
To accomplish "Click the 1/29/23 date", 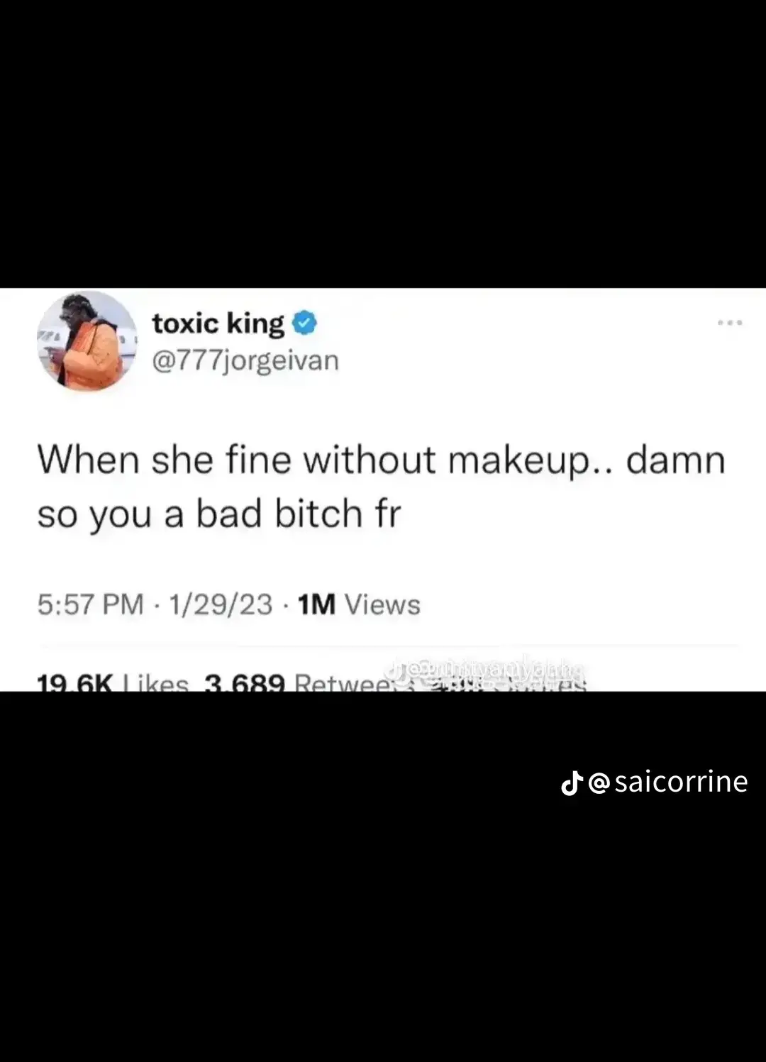I will point(221,605).
